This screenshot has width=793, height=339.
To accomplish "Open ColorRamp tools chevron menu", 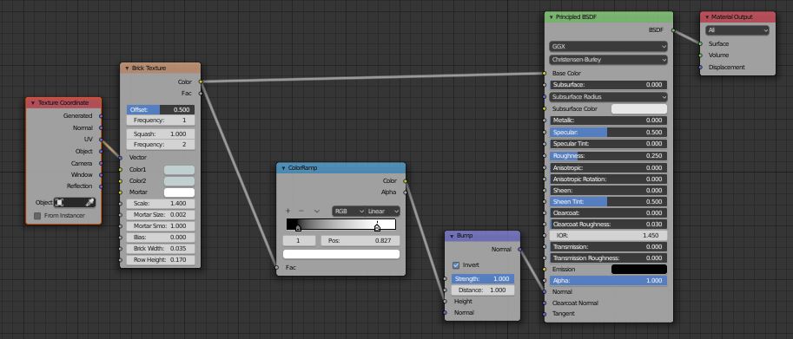I will [x=317, y=211].
